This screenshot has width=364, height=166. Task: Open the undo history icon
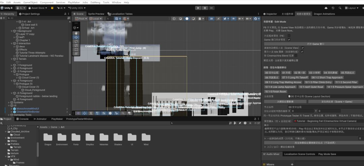click(x=333, y=8)
